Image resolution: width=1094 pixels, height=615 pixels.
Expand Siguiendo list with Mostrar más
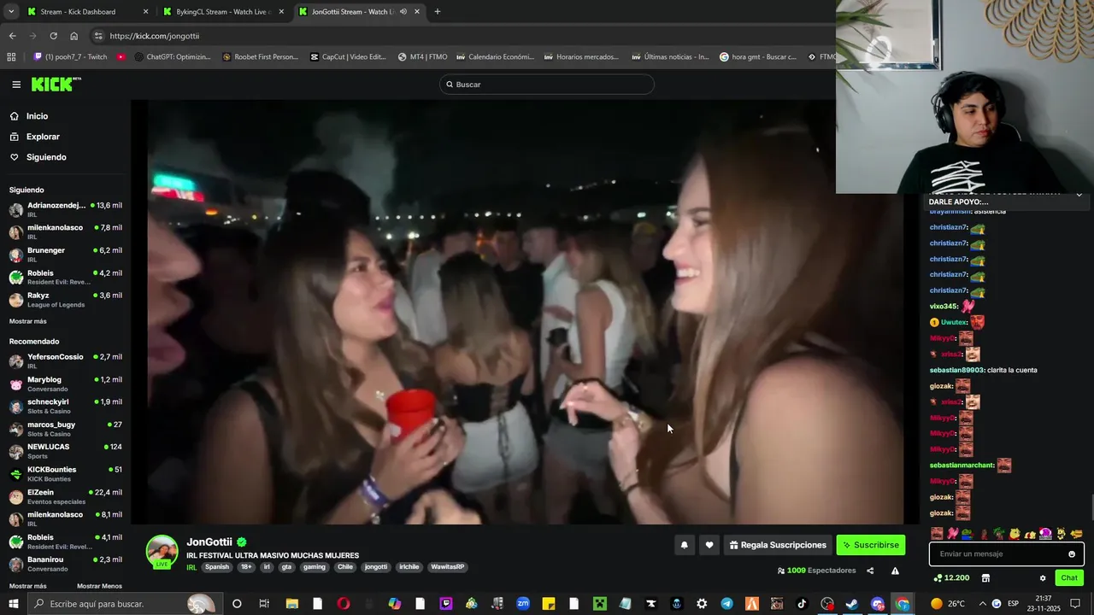[x=28, y=321]
